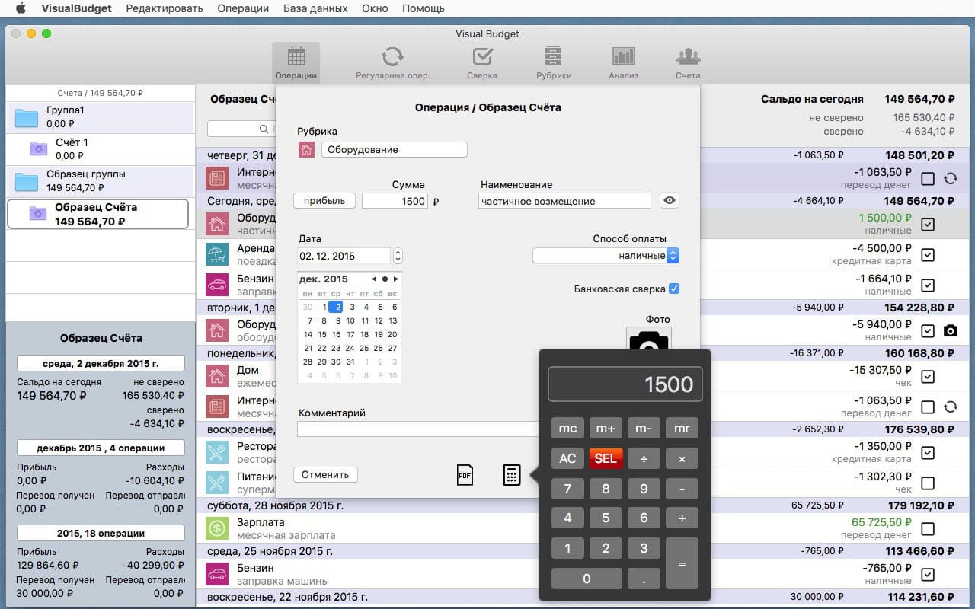
Task: Select Образец Счёта in accounts list
Action: (97, 214)
